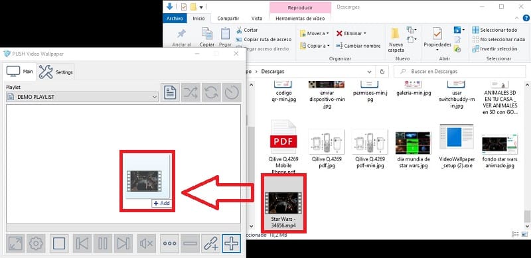The image size is (531, 258).
Task: Mute the wallpaper sound
Action: pos(147,243)
